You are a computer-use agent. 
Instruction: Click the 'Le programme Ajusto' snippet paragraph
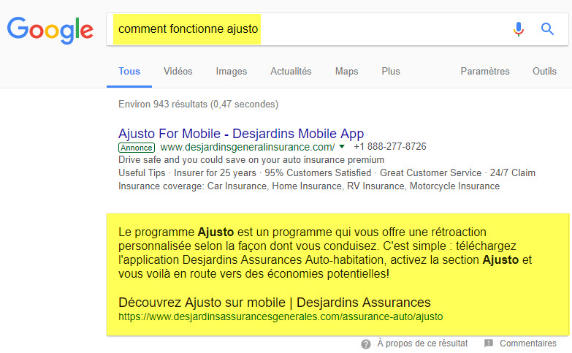pyautogui.click(x=325, y=253)
